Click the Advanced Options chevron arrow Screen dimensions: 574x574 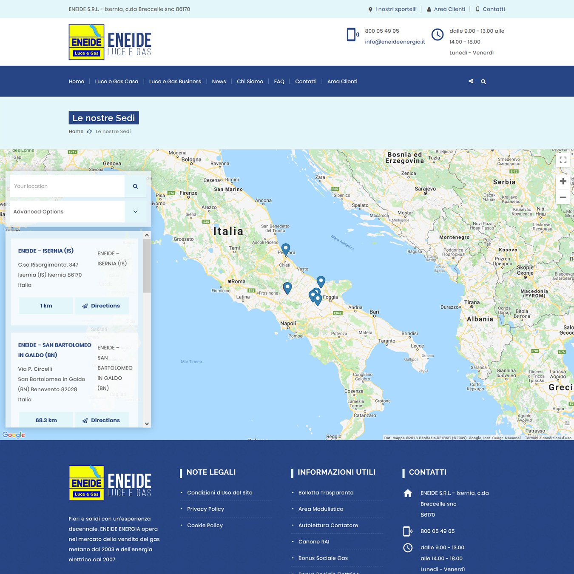(x=136, y=211)
